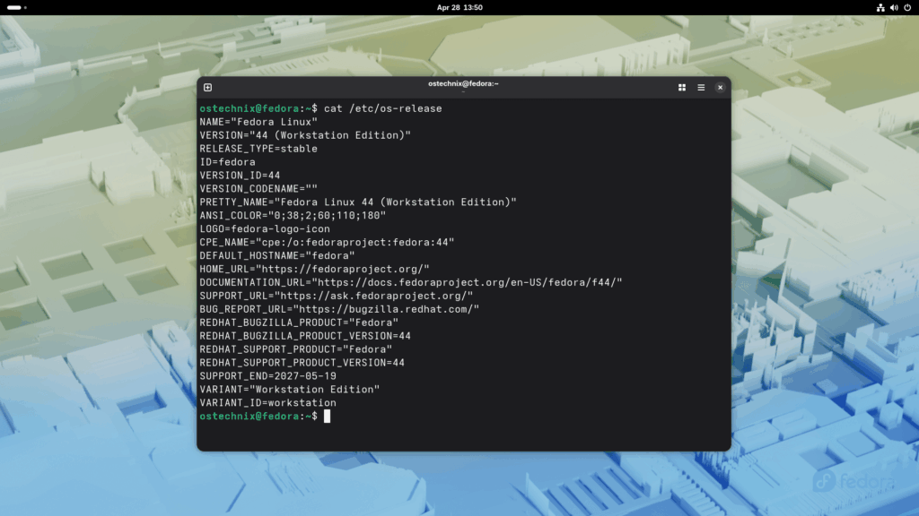Screen dimensions: 919x516
Task: Click the SUPPORT_END=2027-05-19 line
Action: 267,376
